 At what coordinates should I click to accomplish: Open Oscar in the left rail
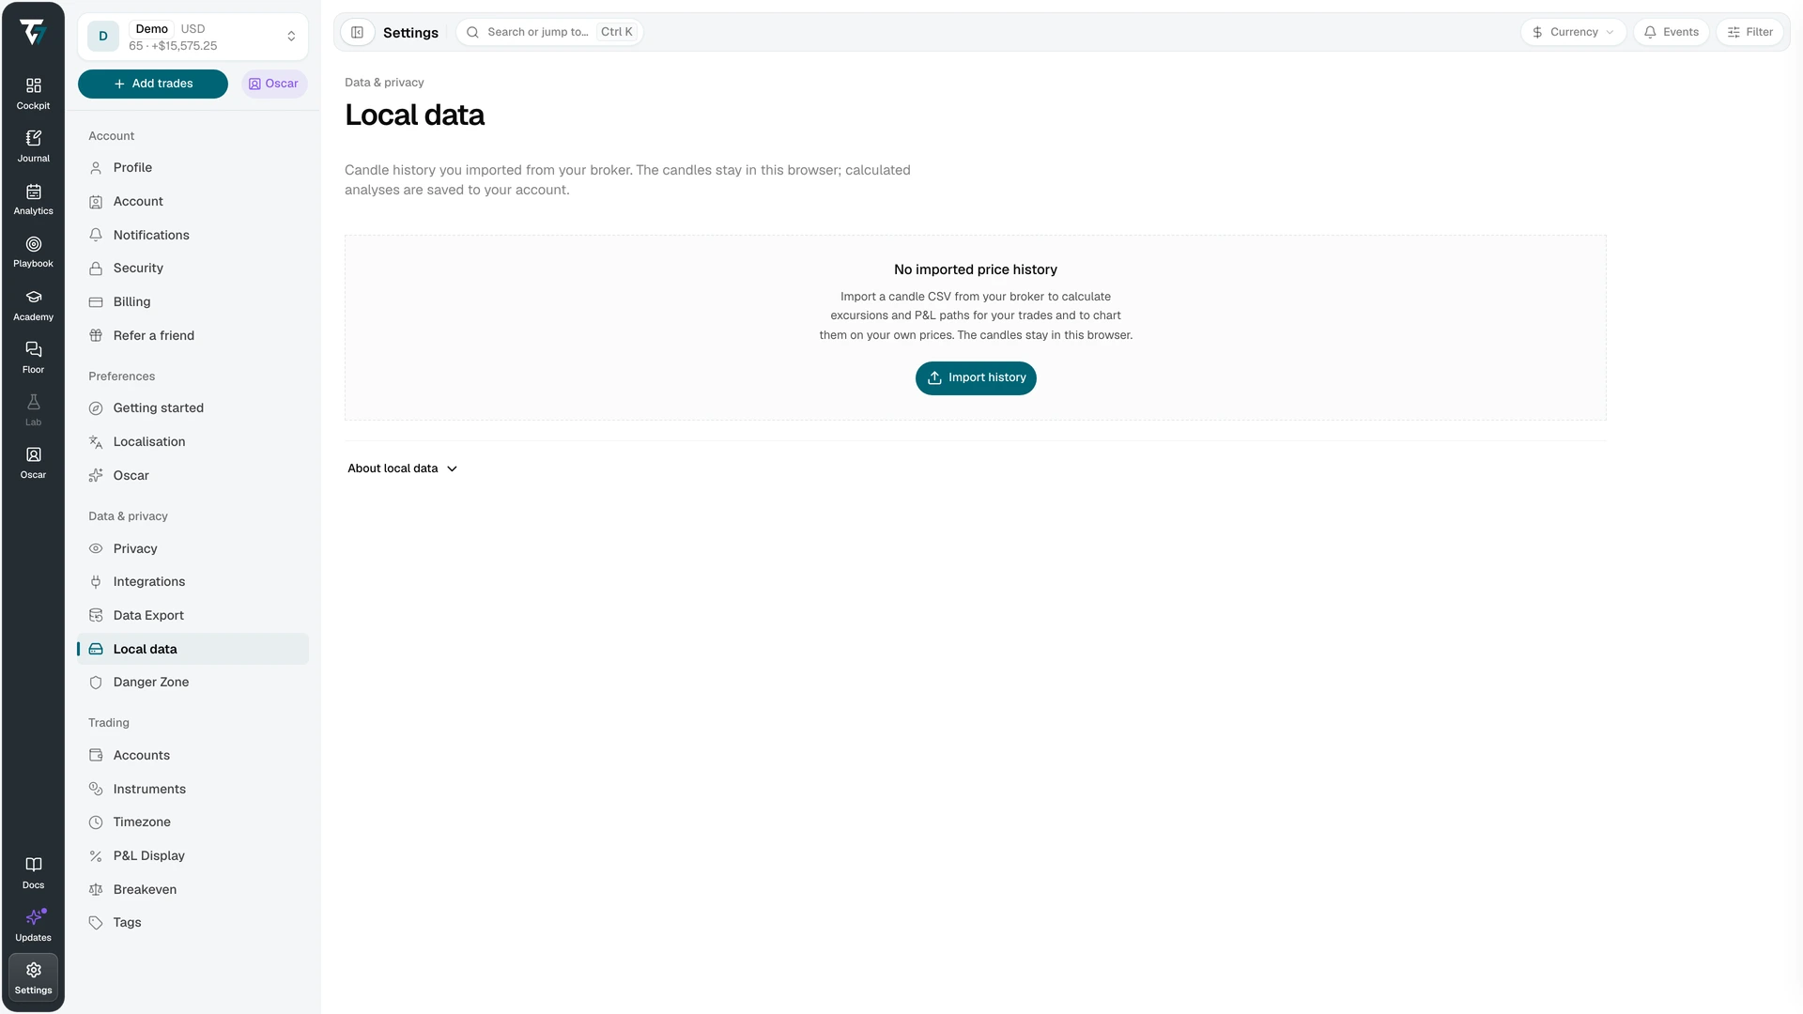pyautogui.click(x=33, y=463)
